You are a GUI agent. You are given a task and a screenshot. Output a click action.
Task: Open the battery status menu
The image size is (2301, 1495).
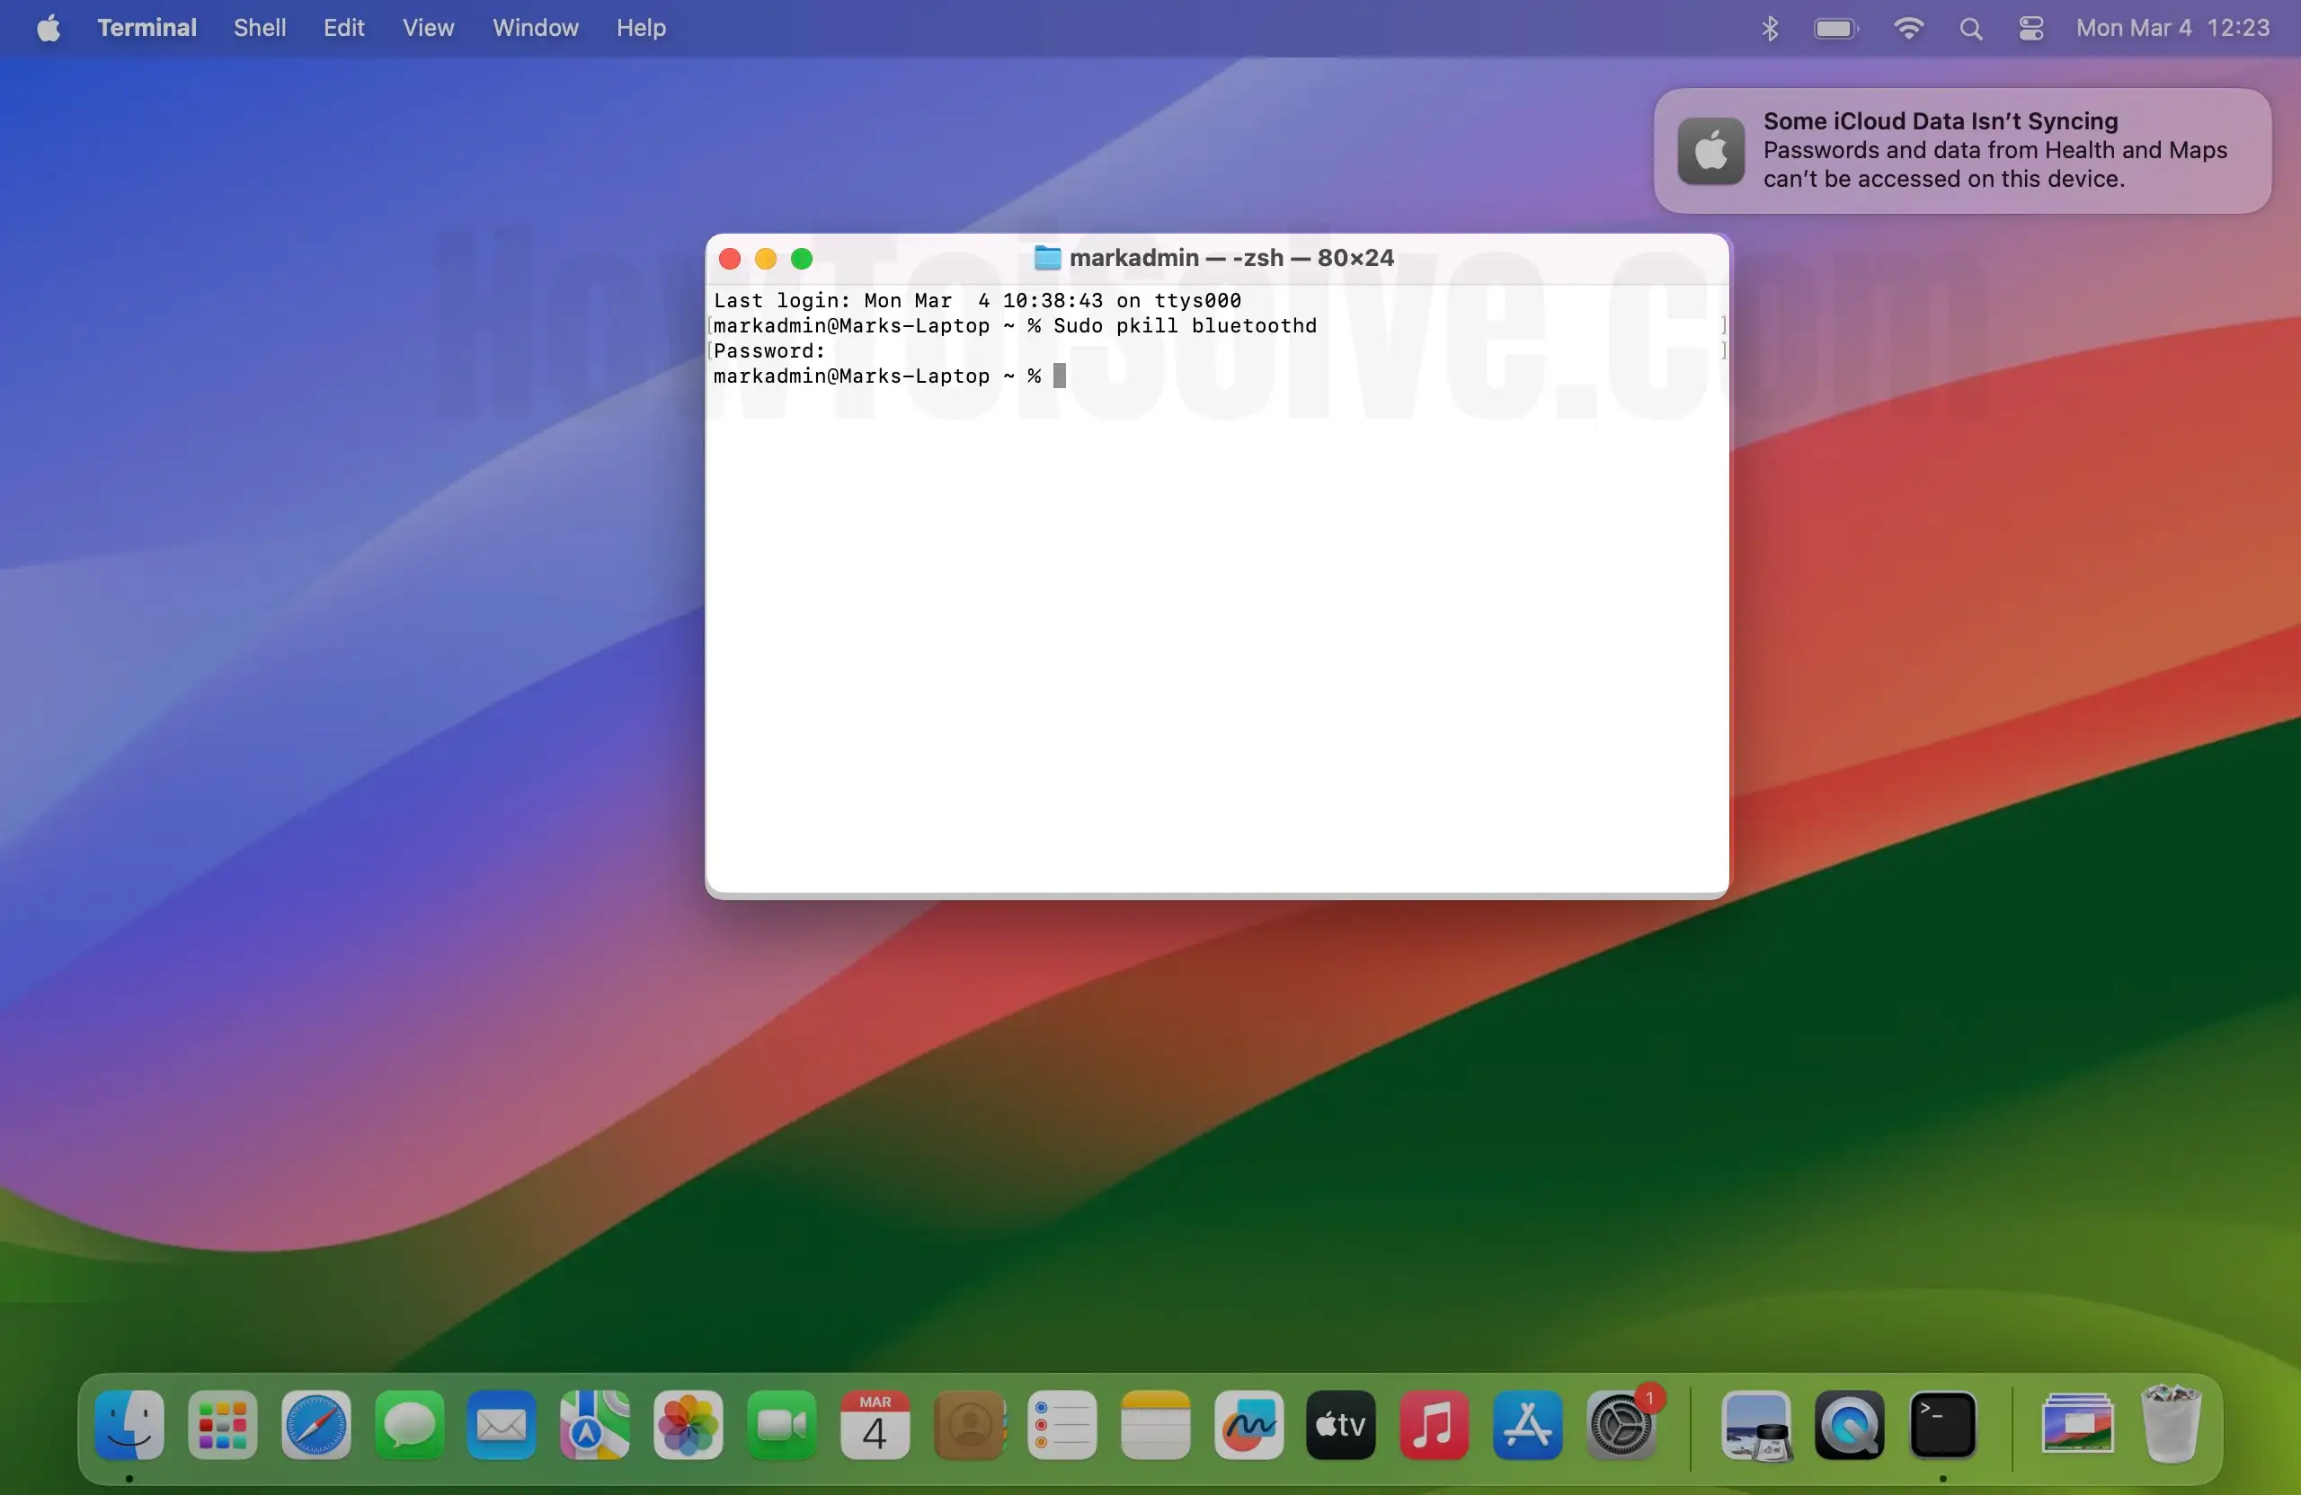[1835, 28]
